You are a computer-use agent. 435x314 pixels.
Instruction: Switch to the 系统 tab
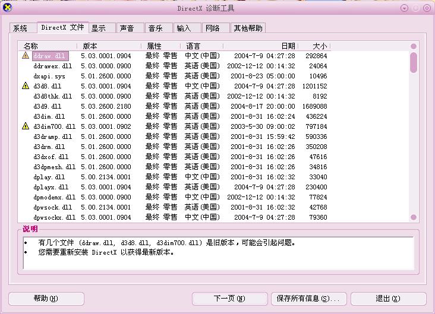(x=23, y=28)
